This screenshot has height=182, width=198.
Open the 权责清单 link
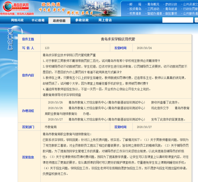pos(135,13)
